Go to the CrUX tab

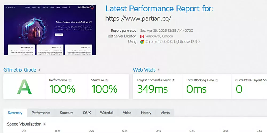tap(87, 113)
